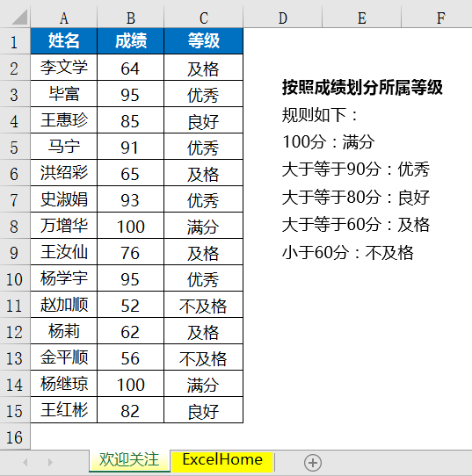The height and width of the screenshot is (476, 472).
Task: Click the 等级 header cell
Action: point(204,41)
